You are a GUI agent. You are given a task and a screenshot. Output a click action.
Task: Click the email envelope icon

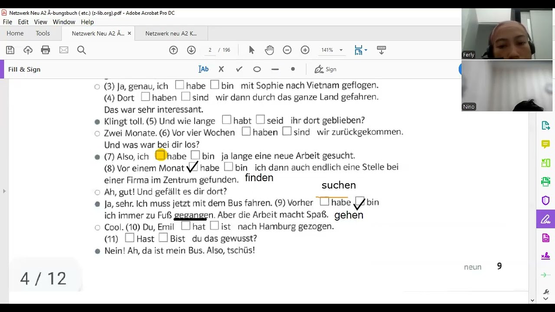point(64,50)
